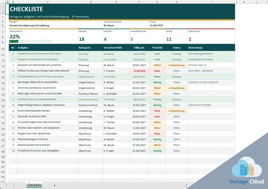The width and height of the screenshot is (268, 189).
Task: Select task 'Abschlussbericht erstellen'
Action: tap(34, 145)
